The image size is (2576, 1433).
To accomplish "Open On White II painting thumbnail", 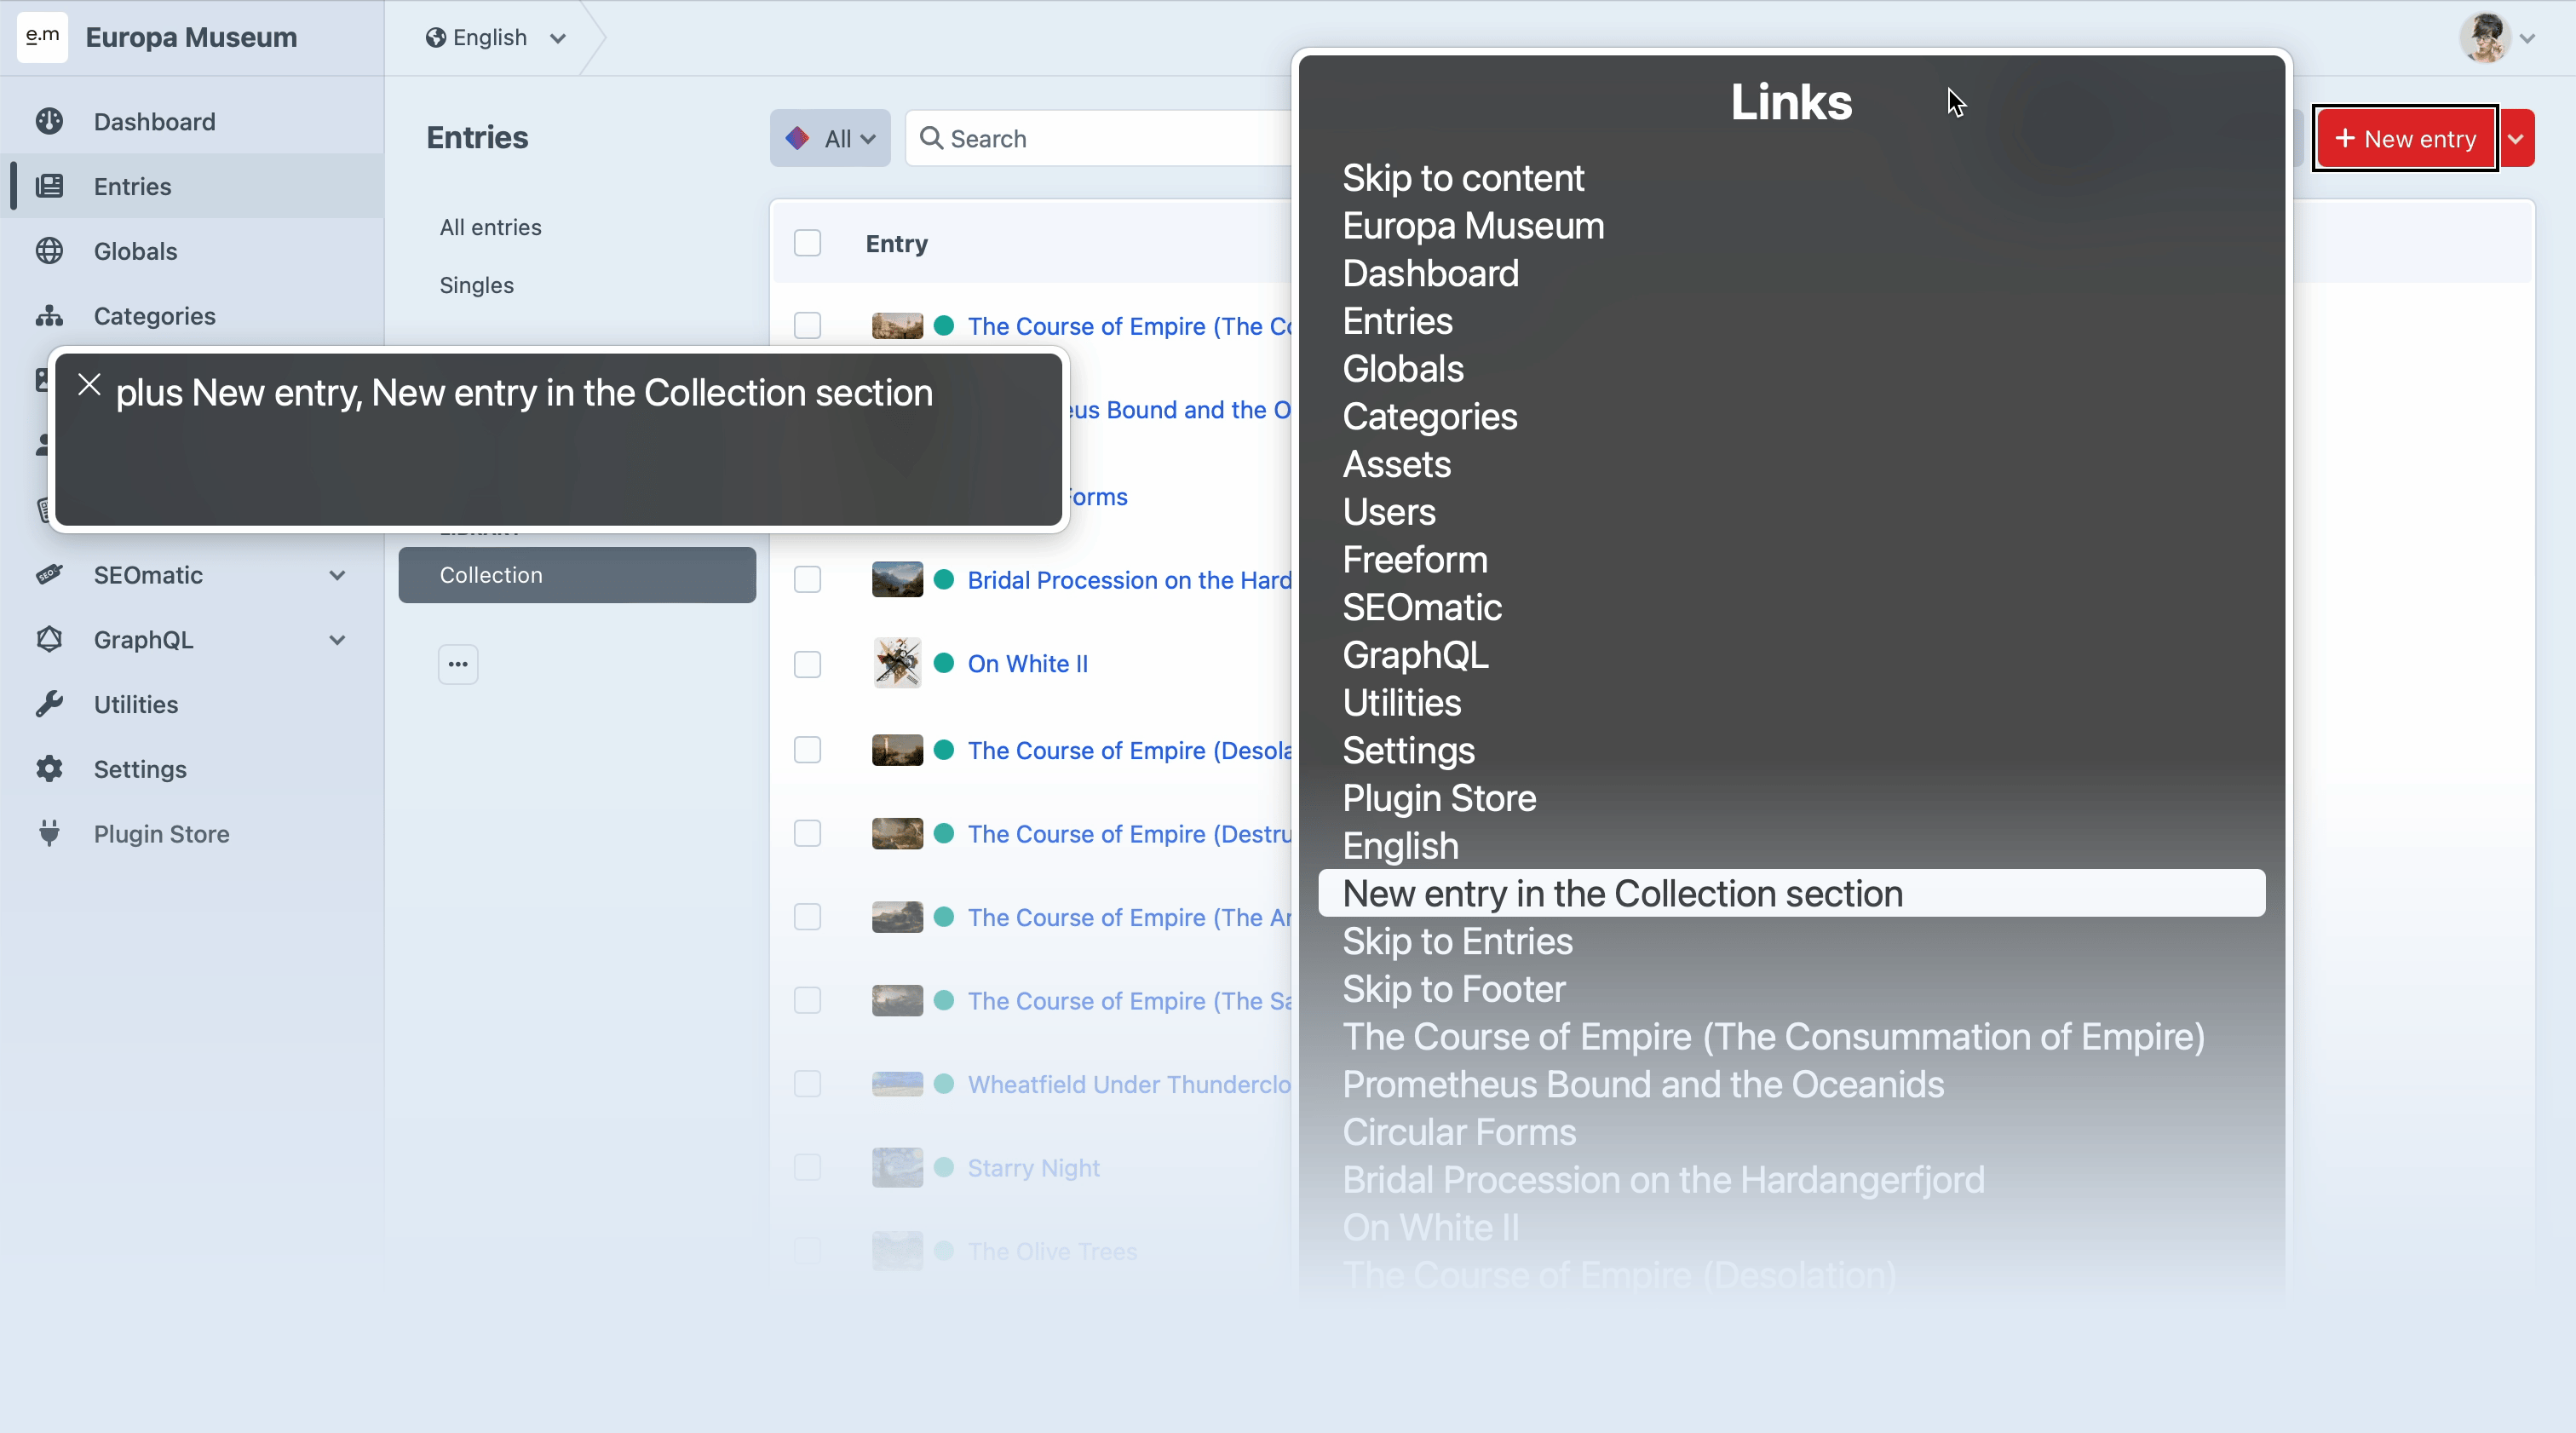I will (896, 664).
